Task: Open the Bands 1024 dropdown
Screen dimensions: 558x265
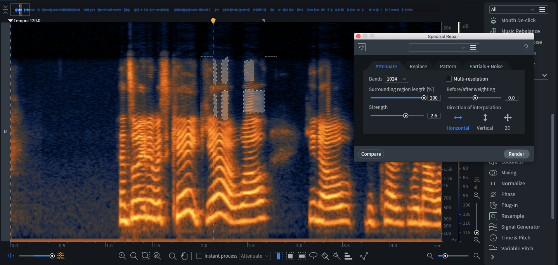Action: click(397, 79)
